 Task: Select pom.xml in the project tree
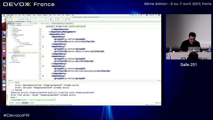pos(17,53)
